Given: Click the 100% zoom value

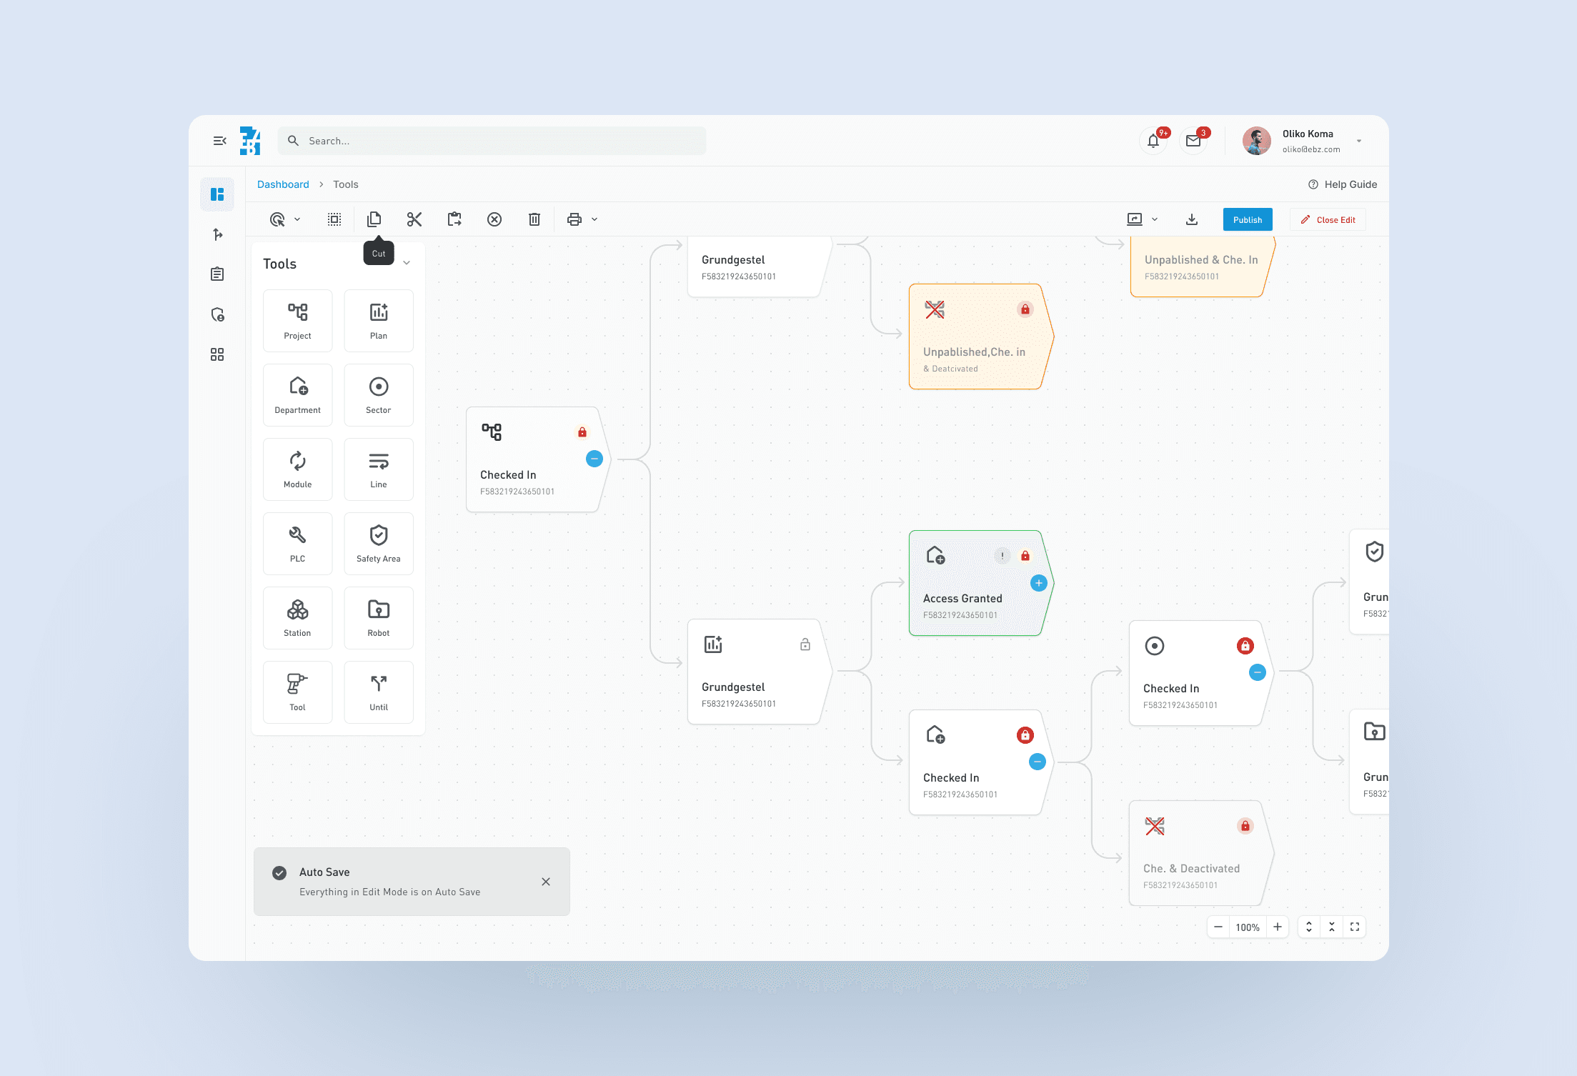Looking at the screenshot, I should [1248, 927].
